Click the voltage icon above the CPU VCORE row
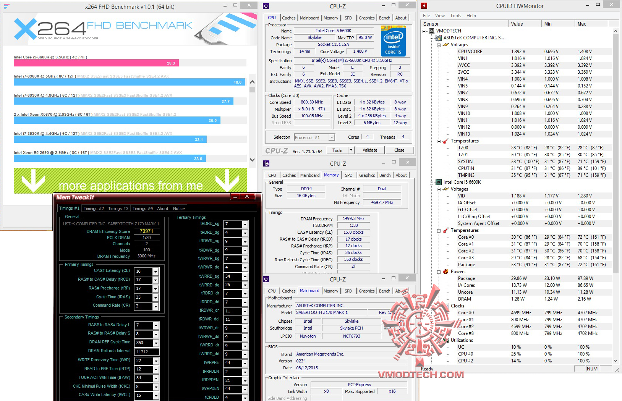Screen dimensions: 622x401 (445, 45)
